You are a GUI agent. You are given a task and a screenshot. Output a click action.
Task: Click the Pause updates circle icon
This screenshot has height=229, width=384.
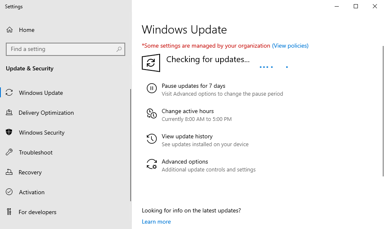tap(152, 88)
